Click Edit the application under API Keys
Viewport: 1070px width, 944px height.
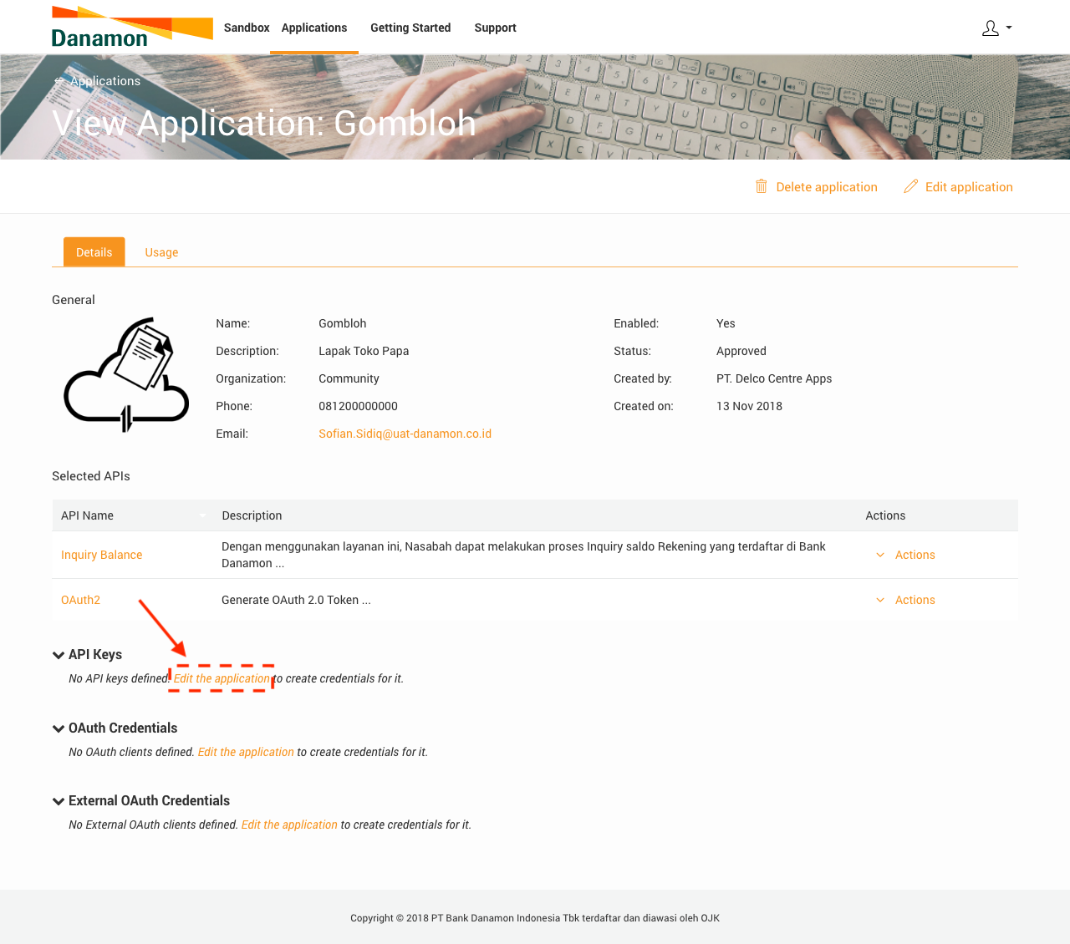[222, 678]
